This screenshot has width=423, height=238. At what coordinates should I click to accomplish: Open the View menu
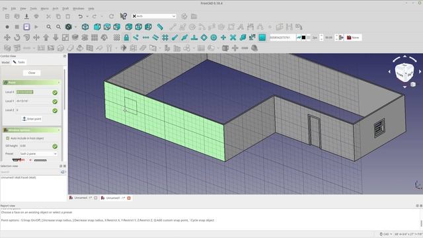tap(23, 9)
